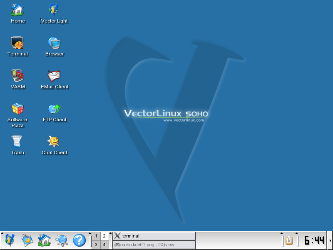Image resolution: width=333 pixels, height=250 pixels.
Task: Switch to virtual desktop 4
Action: click(104, 245)
